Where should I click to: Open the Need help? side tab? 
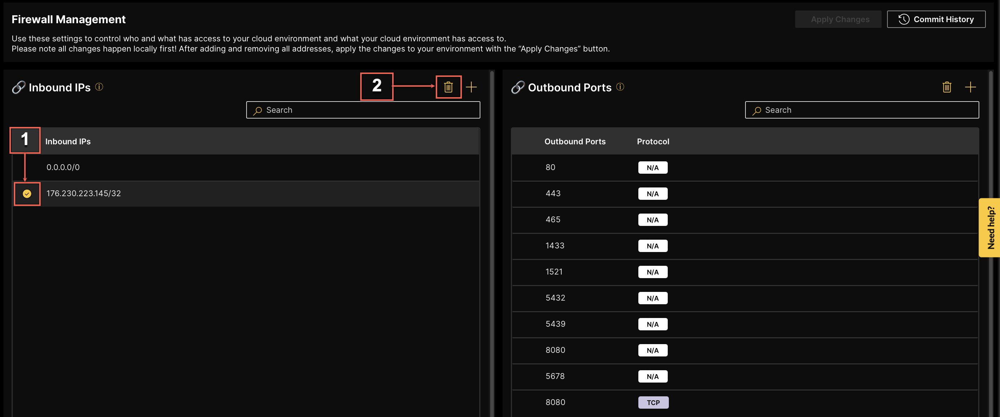[x=990, y=227]
